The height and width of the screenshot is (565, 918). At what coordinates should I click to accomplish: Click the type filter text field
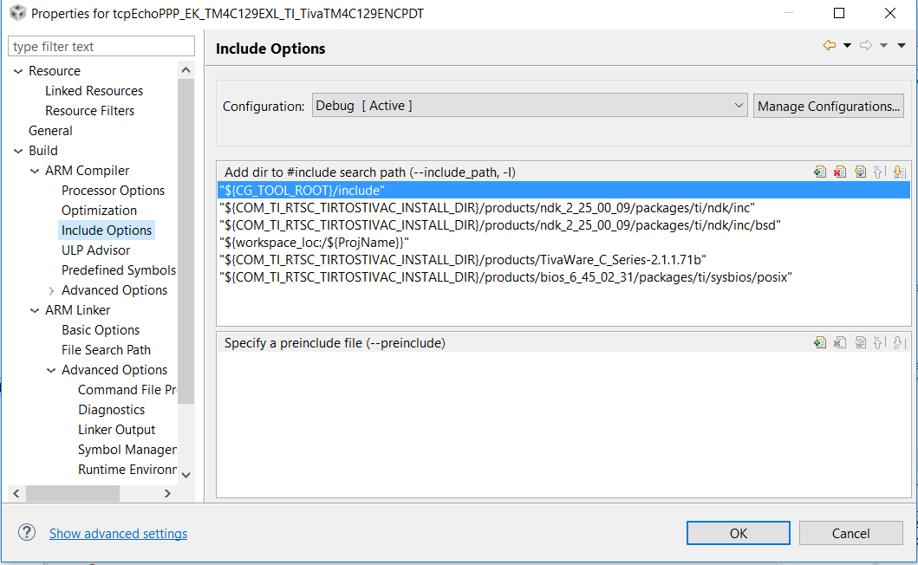(x=101, y=47)
